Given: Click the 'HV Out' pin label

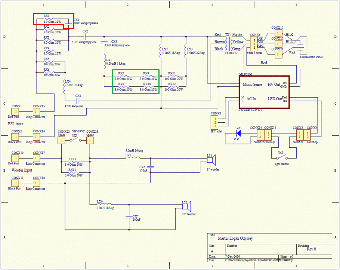Looking at the screenshot, I should 274,85.
